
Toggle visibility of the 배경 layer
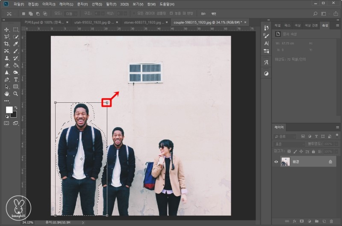coord(276,162)
